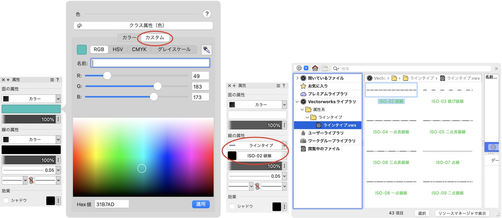Collapse the 属性系 folder
Image resolution: width=502 pixels, height=218 pixels.
(302, 110)
